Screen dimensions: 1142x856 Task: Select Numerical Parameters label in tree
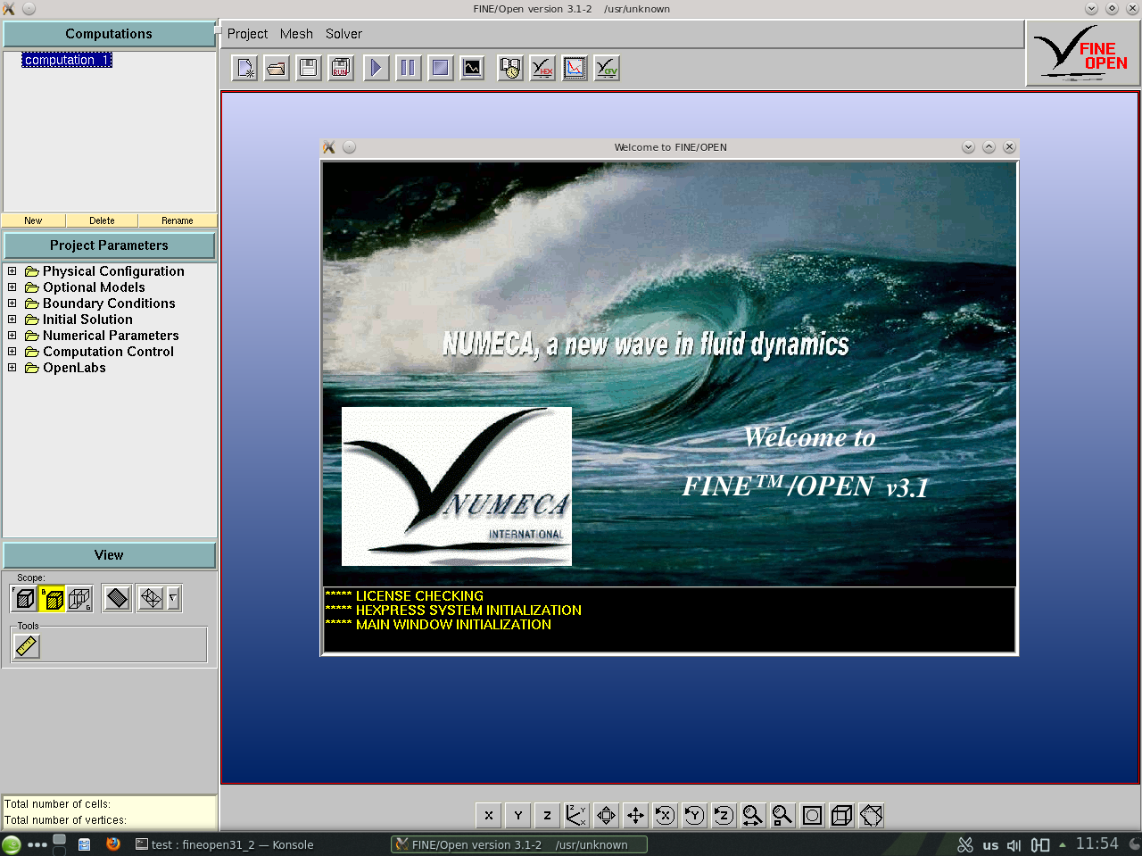pyautogui.click(x=111, y=336)
